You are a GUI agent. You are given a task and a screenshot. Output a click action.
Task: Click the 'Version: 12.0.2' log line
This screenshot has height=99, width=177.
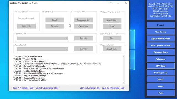click(x=25, y=59)
